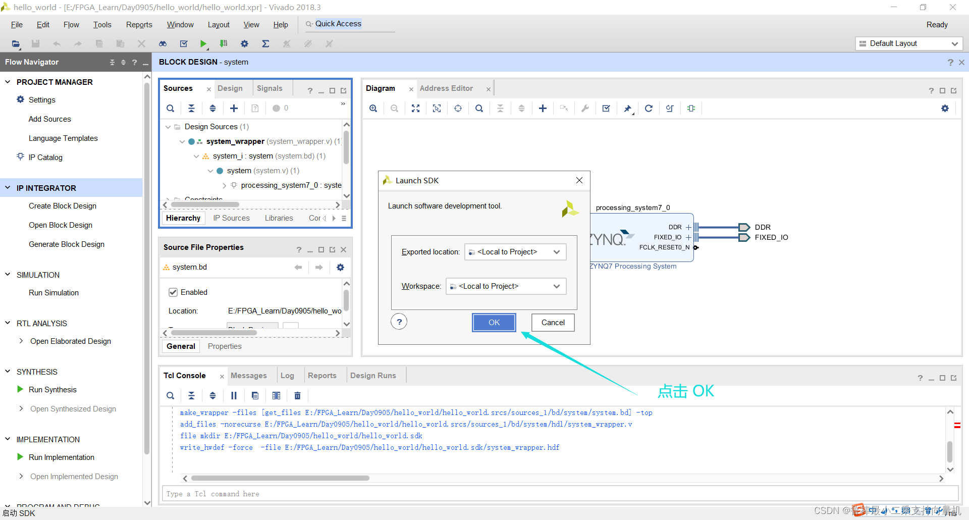
Task: Switch to Signals tab
Action: (x=270, y=88)
